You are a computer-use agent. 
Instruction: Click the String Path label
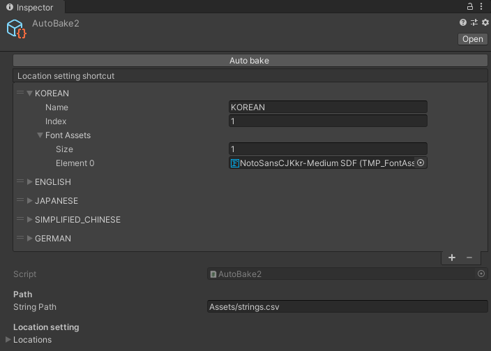[35, 307]
